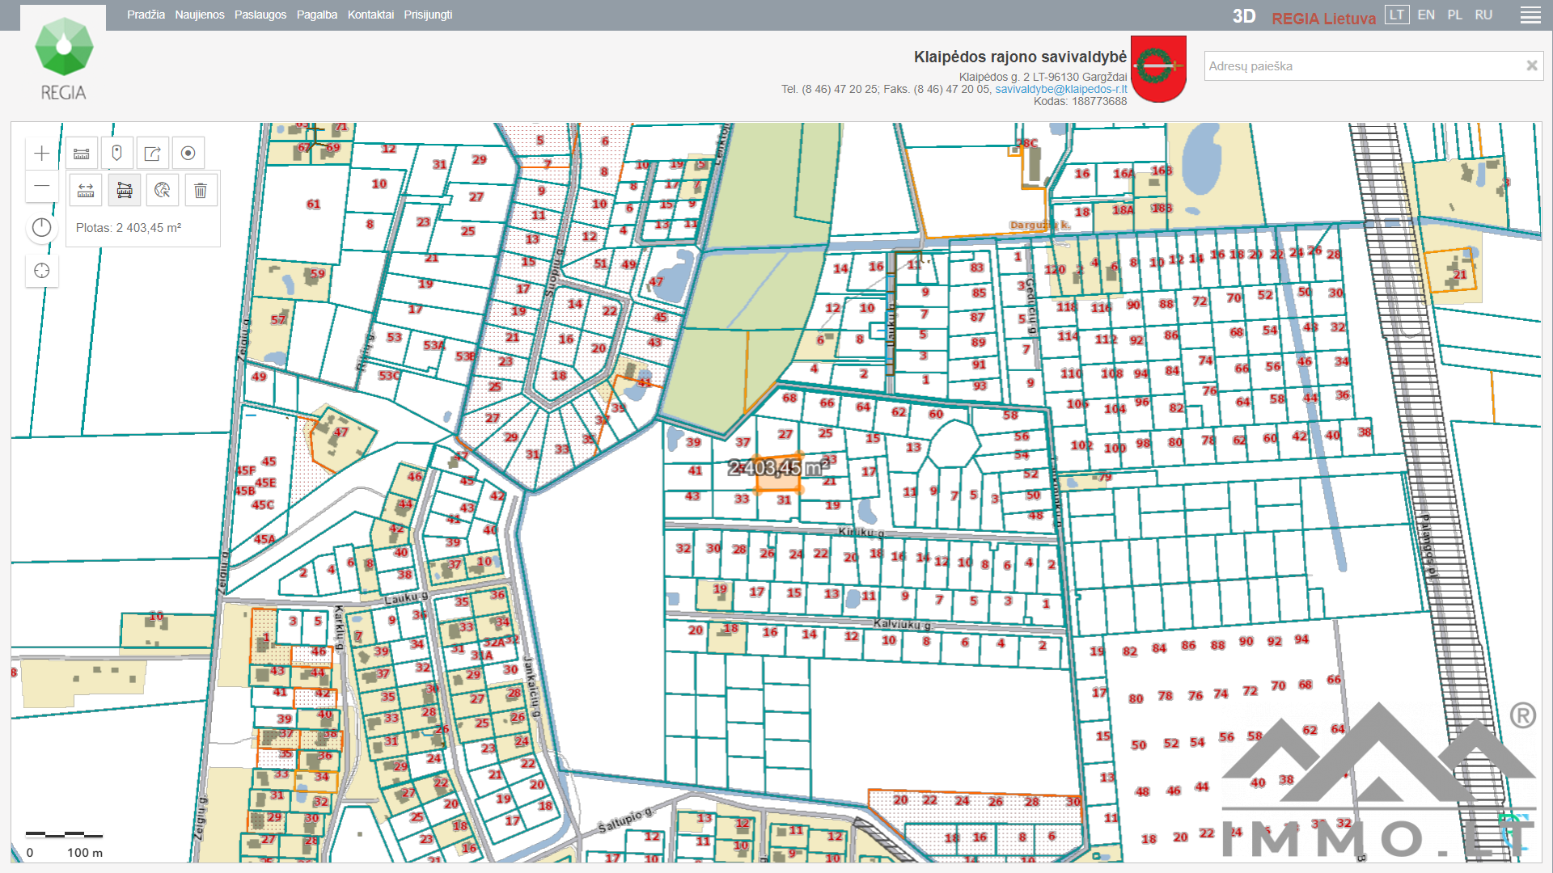Click the Klaipėda district coat of arms
This screenshot has width=1553, height=873.
click(1158, 69)
